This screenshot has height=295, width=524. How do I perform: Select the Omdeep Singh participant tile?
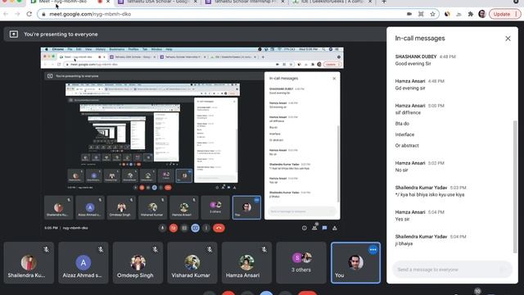pos(138,262)
